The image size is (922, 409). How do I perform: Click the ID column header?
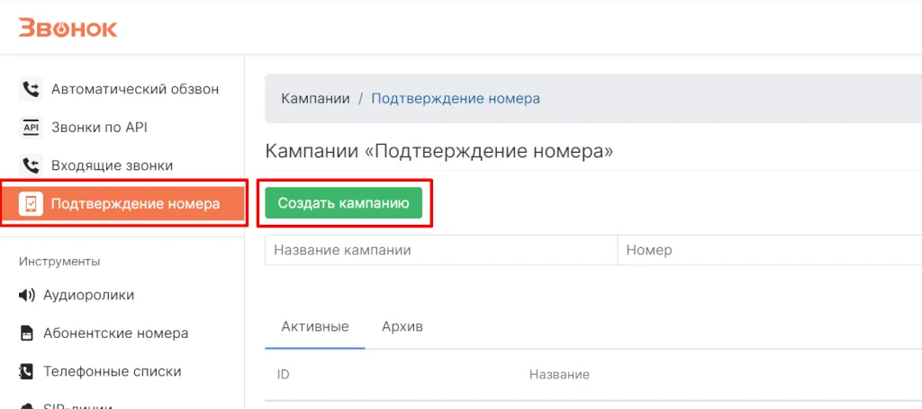point(284,374)
